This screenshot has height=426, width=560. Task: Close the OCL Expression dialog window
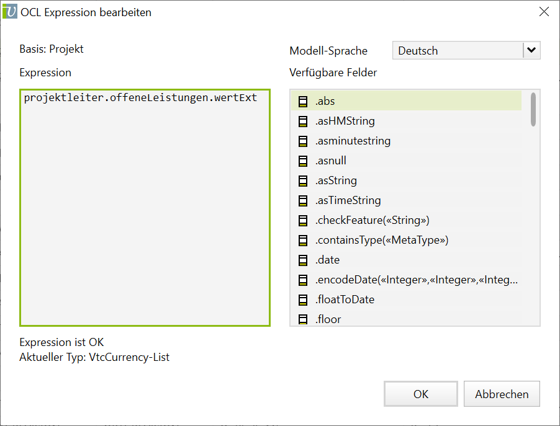(x=544, y=12)
